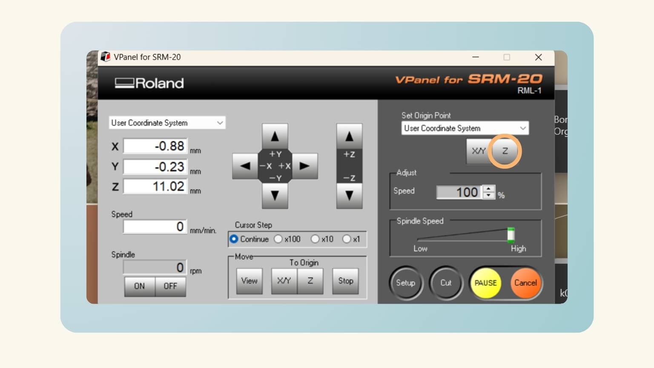Image resolution: width=654 pixels, height=368 pixels.
Task: Set the Z origin under Set Origin Point
Action: pos(505,151)
